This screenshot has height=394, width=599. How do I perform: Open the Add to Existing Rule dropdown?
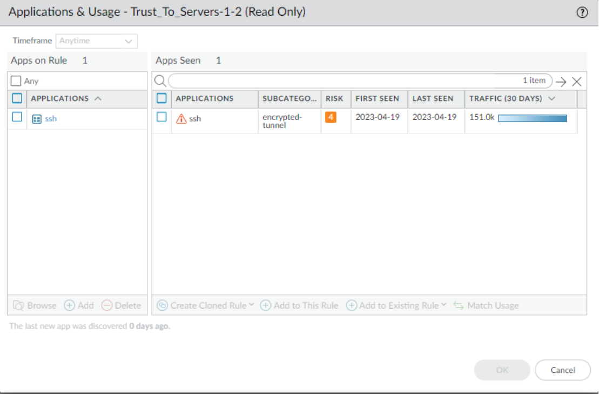coord(445,305)
